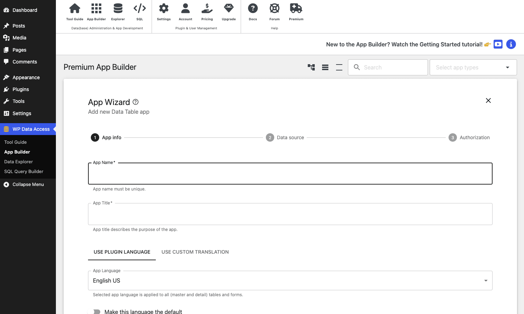Watch the Getting Started YouTube tutorial icon
This screenshot has height=314, width=524.
pyautogui.click(x=498, y=44)
